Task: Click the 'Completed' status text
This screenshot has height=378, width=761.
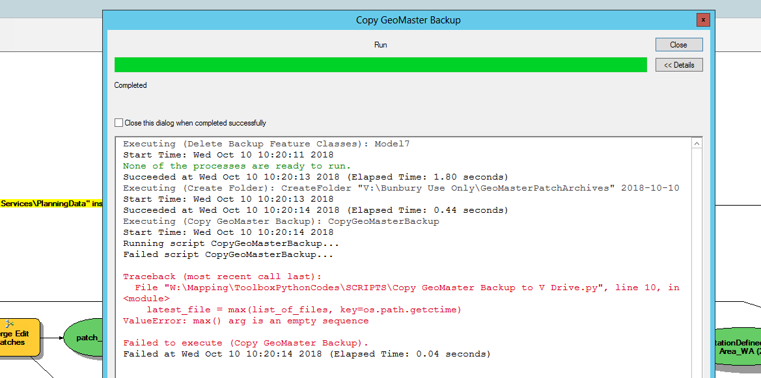Action: click(131, 85)
